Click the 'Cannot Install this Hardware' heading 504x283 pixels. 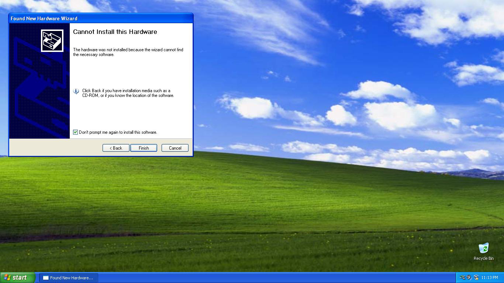[x=115, y=32]
